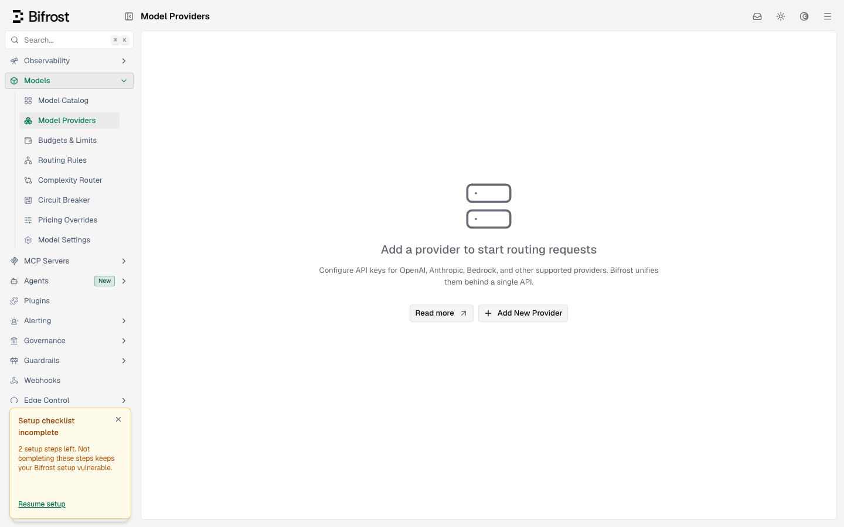Viewport: 844px width, 527px height.
Task: Expand the MCP Servers chevron
Action: 124,261
